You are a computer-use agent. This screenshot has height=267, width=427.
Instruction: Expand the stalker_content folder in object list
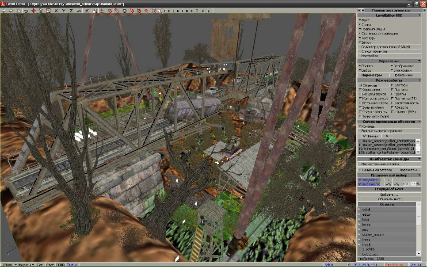(359, 235)
